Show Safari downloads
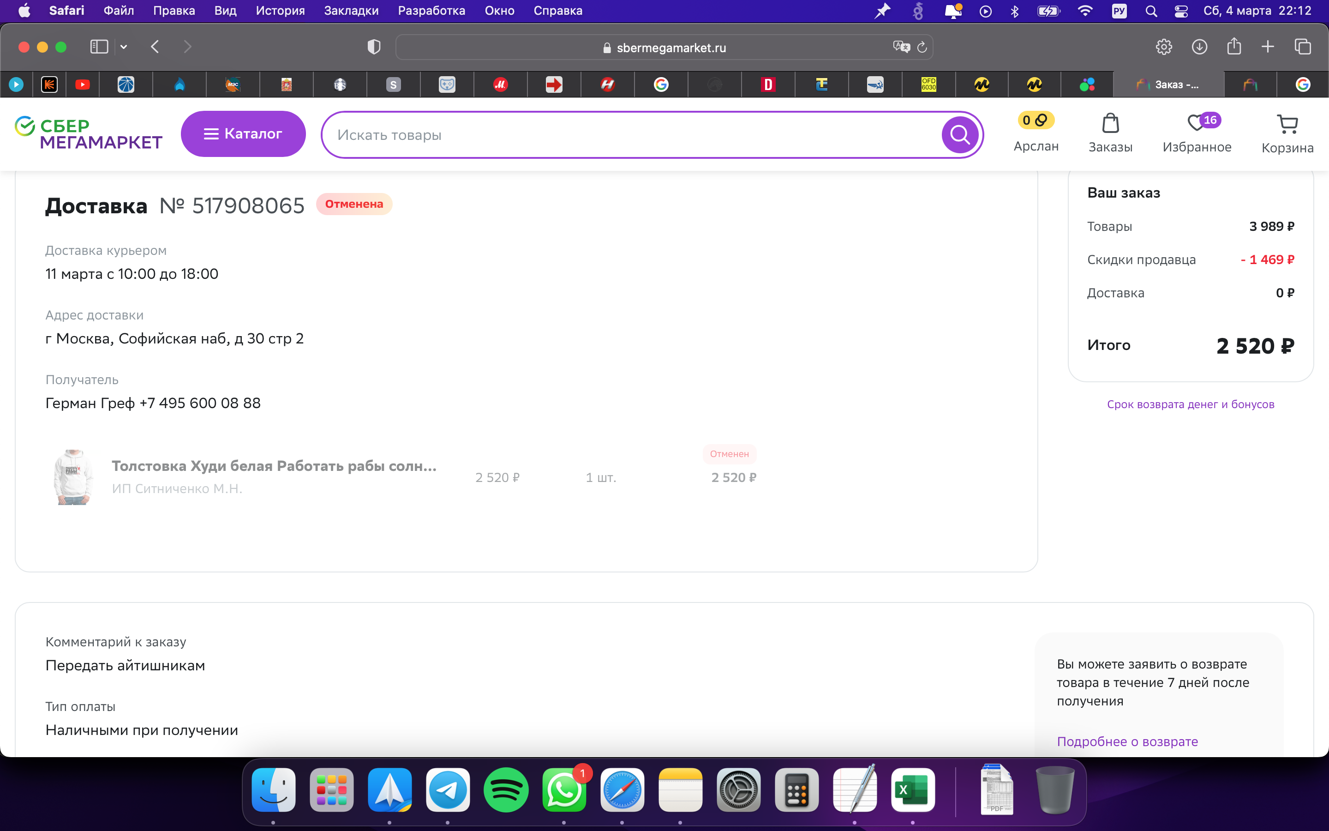This screenshot has height=831, width=1329. (1199, 47)
